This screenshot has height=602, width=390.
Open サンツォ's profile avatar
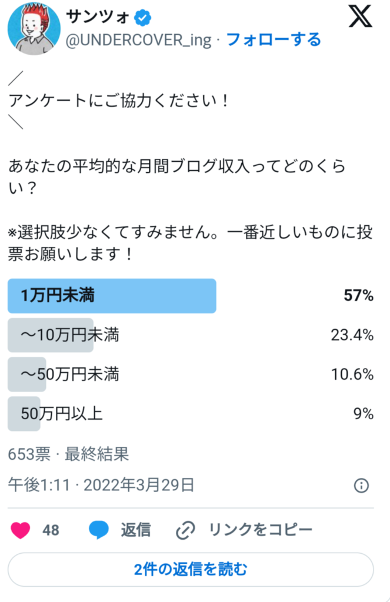(x=34, y=28)
